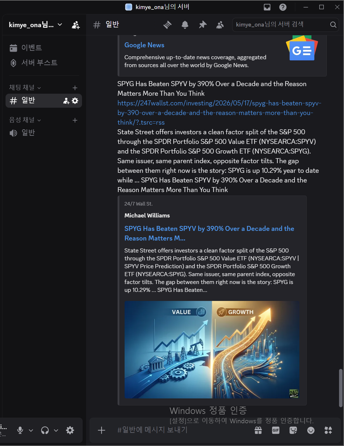Image resolution: width=344 pixels, height=446 pixels.
Task: Join the 일반 voice channel
Action: point(44,133)
